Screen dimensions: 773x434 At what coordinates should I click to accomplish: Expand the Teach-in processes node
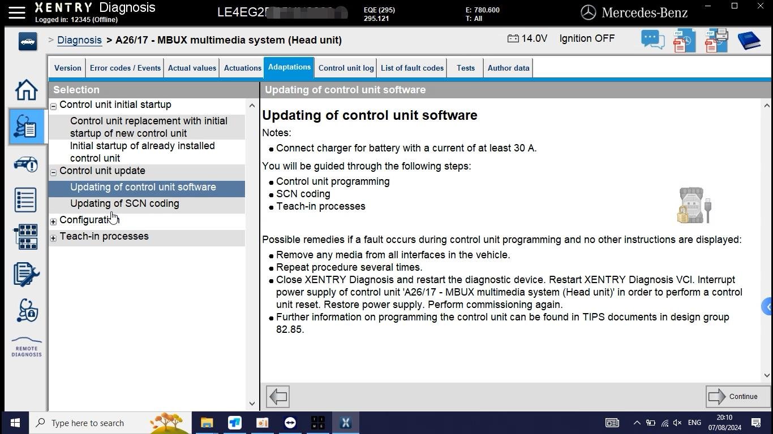[x=53, y=238]
